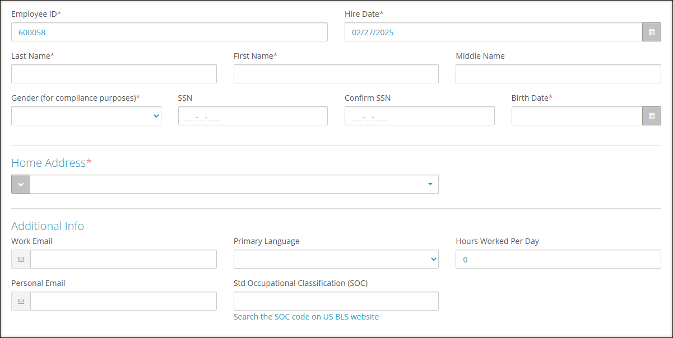Click the Confirm SSN field

419,116
